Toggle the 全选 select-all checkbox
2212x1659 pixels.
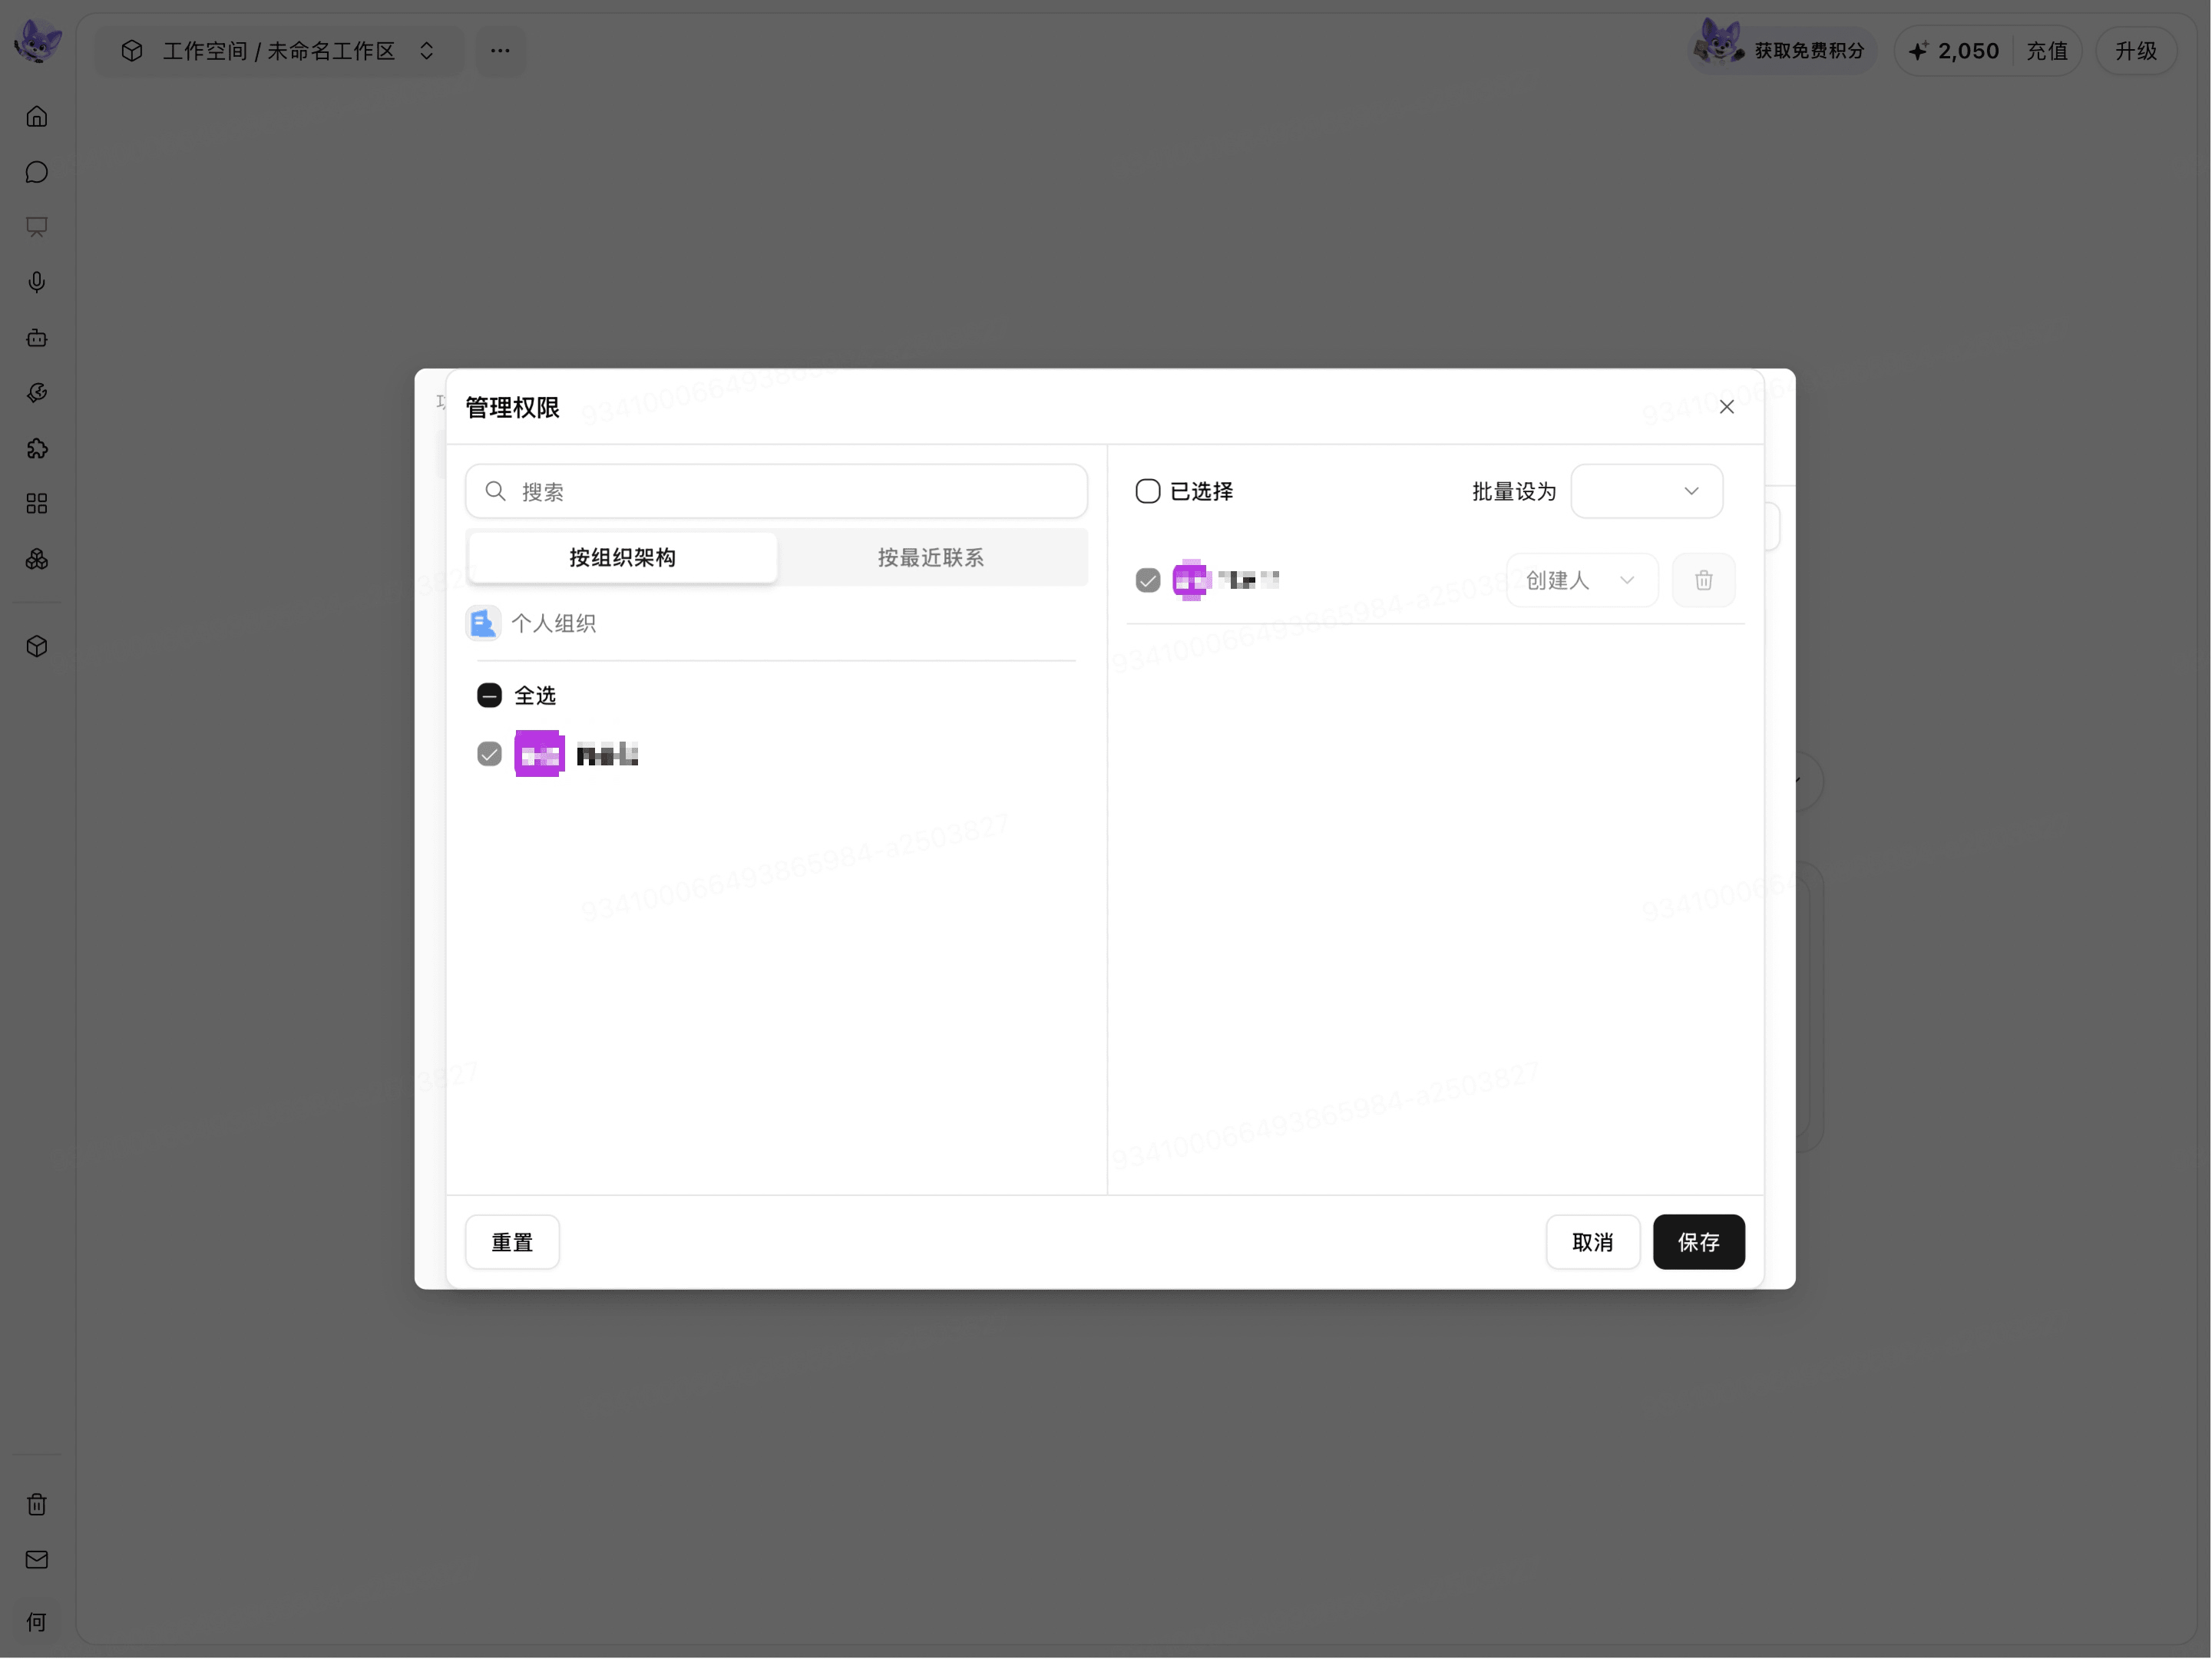pos(489,695)
